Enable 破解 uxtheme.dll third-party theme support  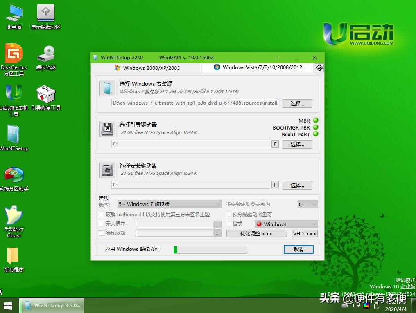(x=101, y=214)
